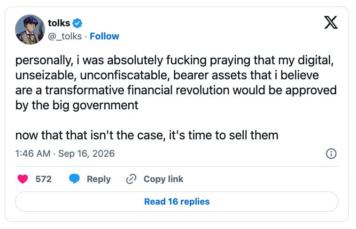The height and width of the screenshot is (229, 356).
Task: Click the chain link copy icon
Action: tap(131, 179)
